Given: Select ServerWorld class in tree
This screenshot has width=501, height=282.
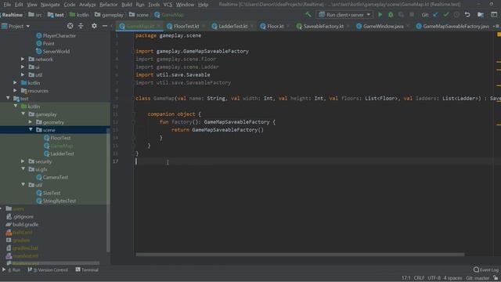Looking at the screenshot, I should coord(56,52).
